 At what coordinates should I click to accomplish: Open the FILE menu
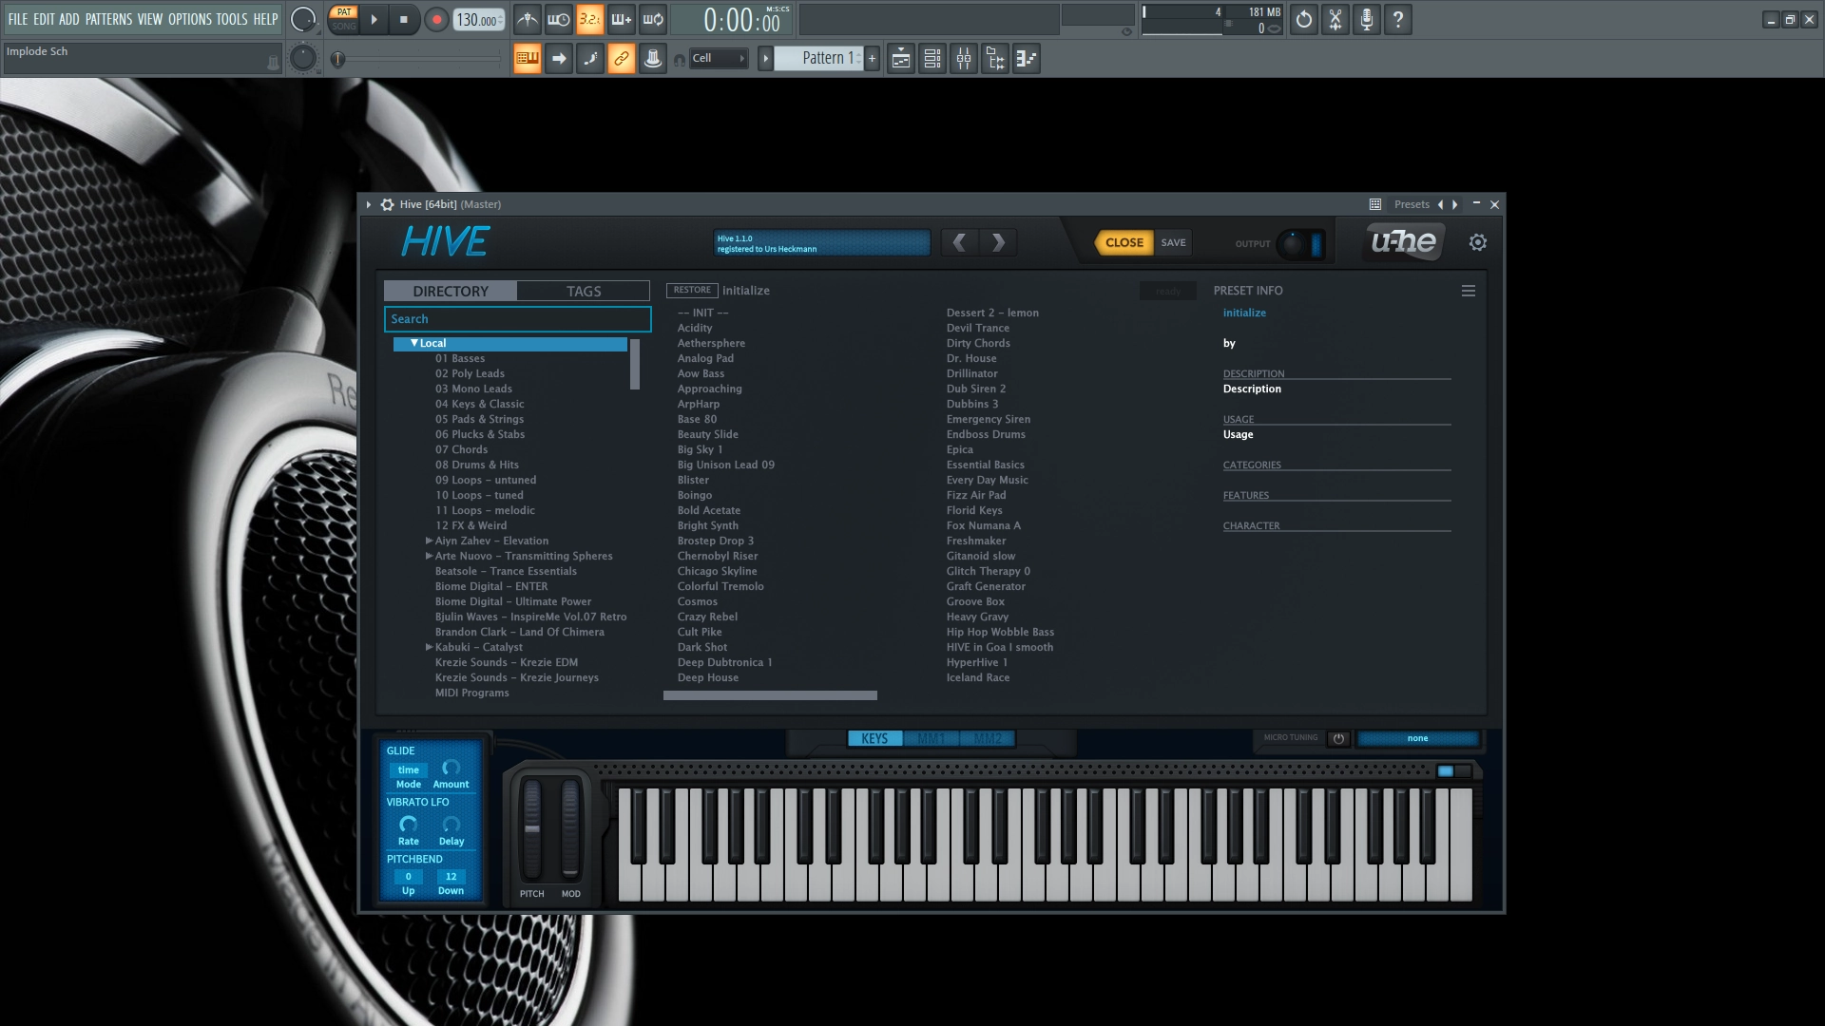pos(18,19)
